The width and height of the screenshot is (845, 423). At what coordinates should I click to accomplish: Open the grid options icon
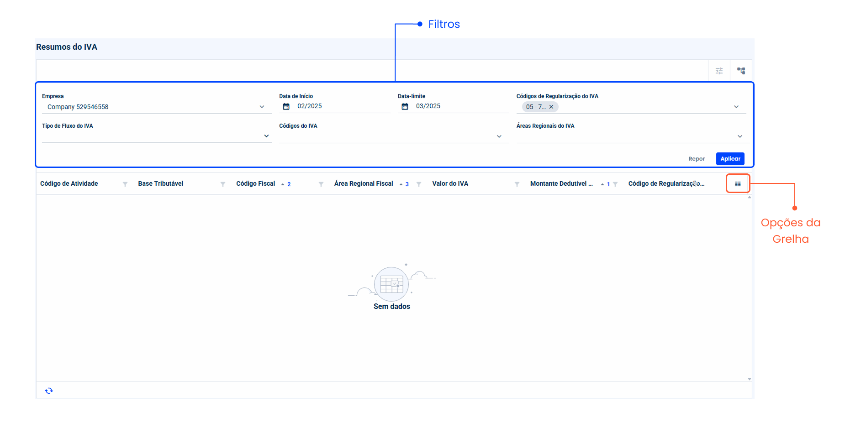pos(738,184)
